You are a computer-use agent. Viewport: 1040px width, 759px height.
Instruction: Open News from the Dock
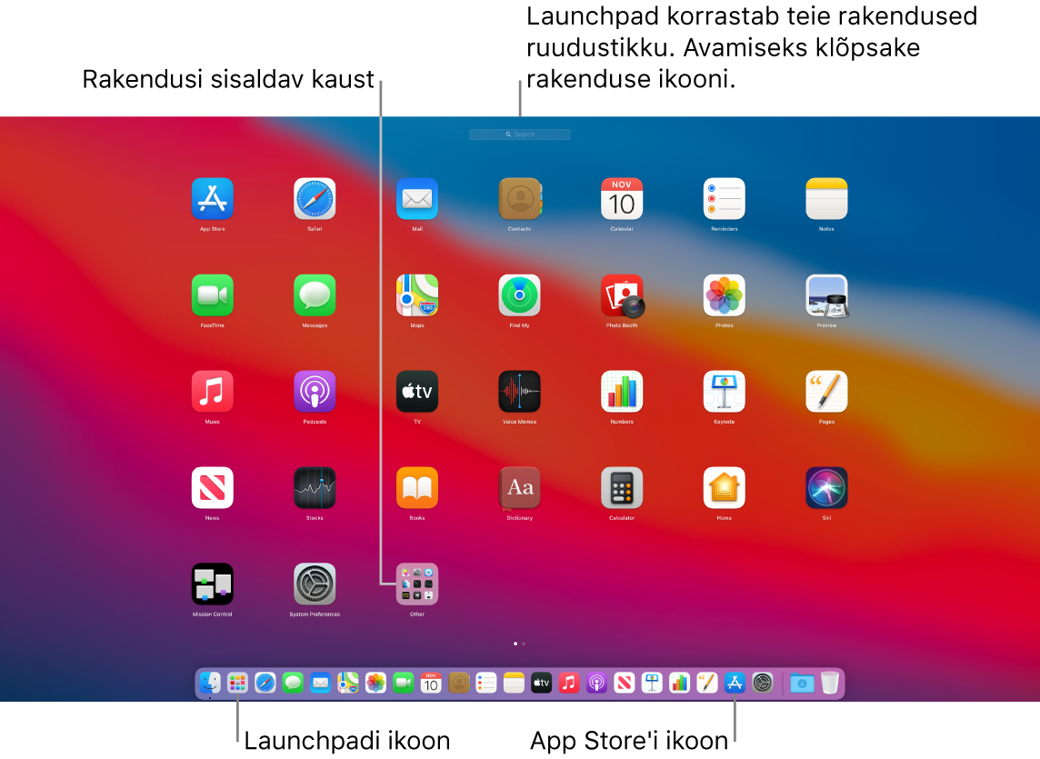click(625, 682)
